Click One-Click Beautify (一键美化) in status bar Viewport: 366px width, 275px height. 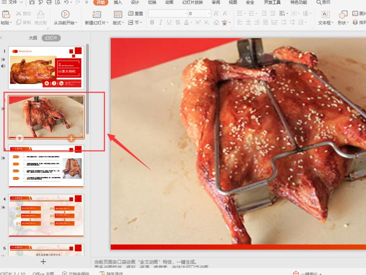[308, 273]
